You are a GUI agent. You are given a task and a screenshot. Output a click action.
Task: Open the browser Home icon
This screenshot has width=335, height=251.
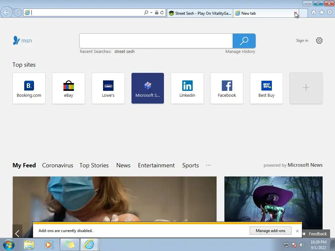314,12
